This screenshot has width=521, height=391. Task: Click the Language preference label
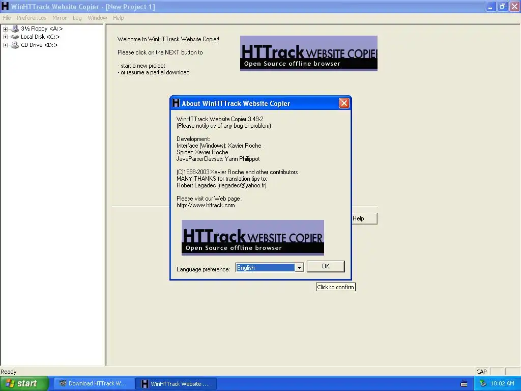point(203,269)
